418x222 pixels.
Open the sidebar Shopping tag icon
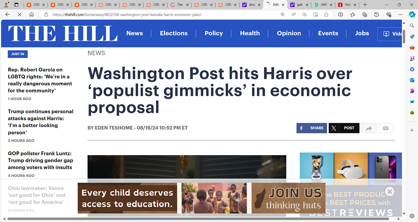pos(412,36)
